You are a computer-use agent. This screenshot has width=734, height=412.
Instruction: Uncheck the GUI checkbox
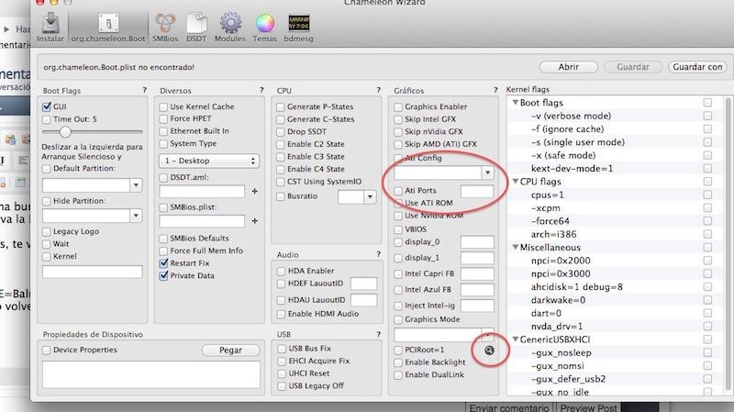click(x=47, y=106)
